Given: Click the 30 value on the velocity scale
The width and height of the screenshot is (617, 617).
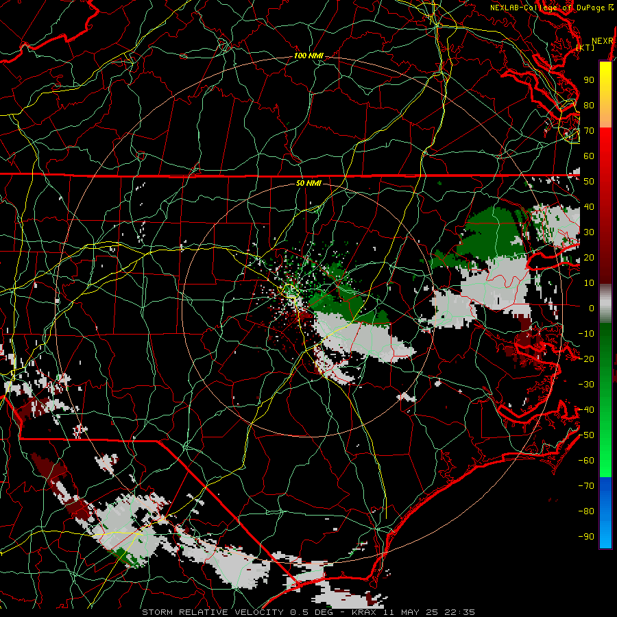Looking at the screenshot, I should click(589, 232).
